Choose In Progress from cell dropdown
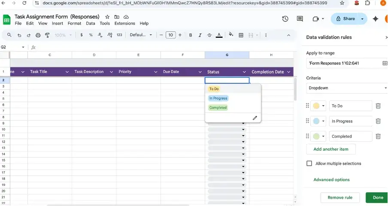The height and width of the screenshot is (206, 388). 218,98
